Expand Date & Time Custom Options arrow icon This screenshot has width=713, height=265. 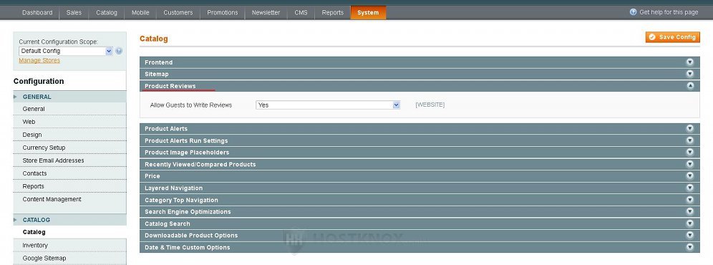pyautogui.click(x=690, y=247)
